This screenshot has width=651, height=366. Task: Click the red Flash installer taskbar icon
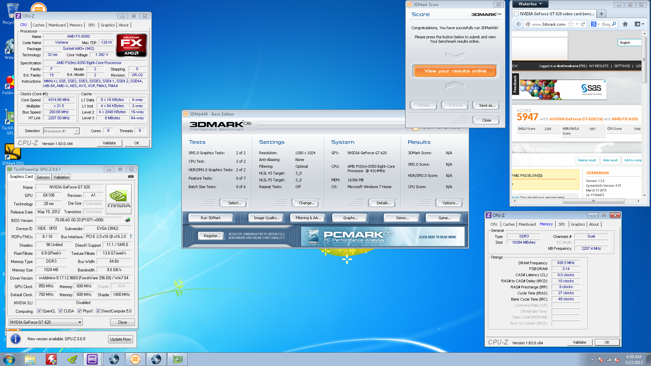pos(51,359)
